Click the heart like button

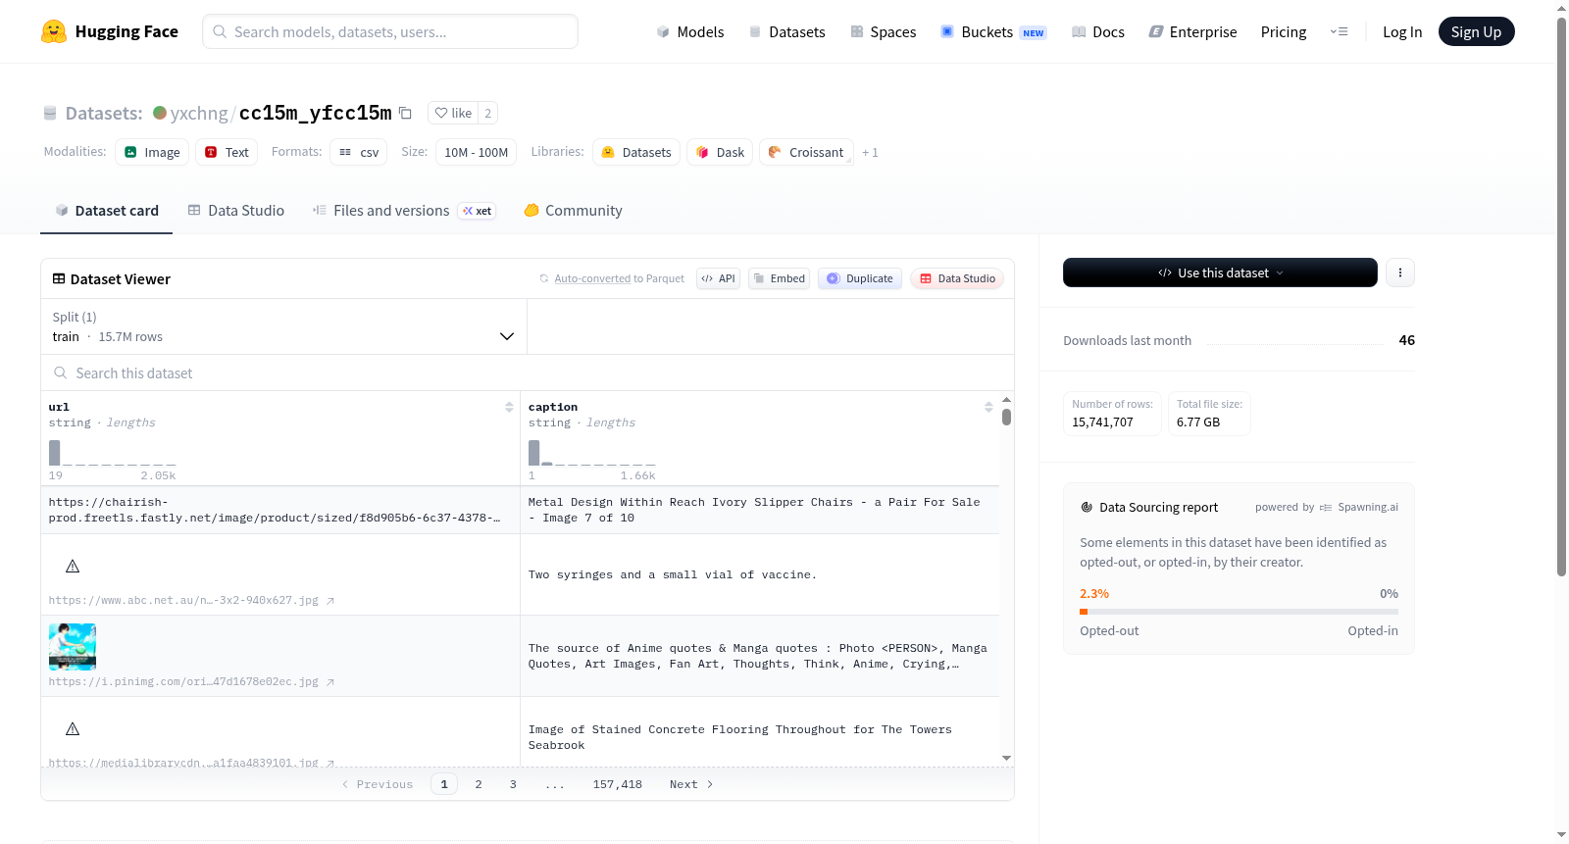(453, 113)
